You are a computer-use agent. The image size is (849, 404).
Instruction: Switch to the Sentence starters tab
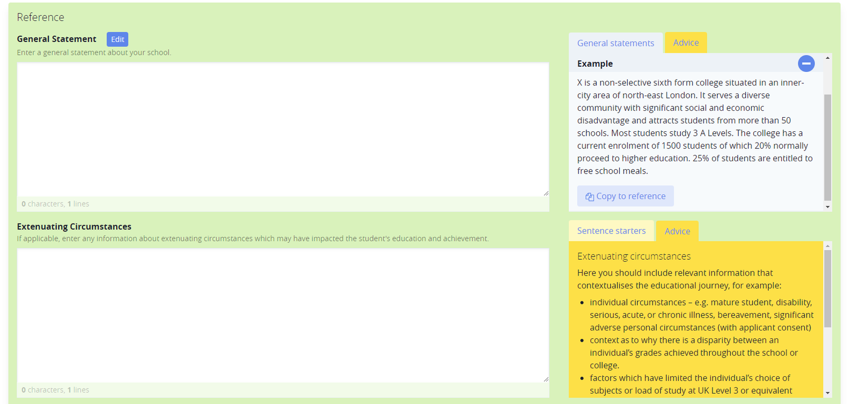[611, 231]
